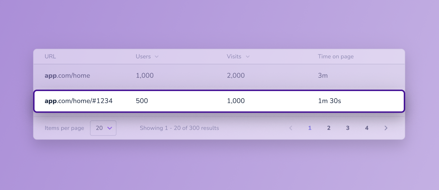439x190 pixels.
Task: Select page 1 in pagination
Action: pos(310,128)
